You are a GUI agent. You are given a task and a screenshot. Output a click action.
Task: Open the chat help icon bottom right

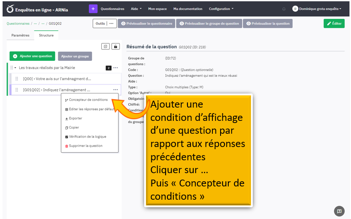tap(339, 211)
